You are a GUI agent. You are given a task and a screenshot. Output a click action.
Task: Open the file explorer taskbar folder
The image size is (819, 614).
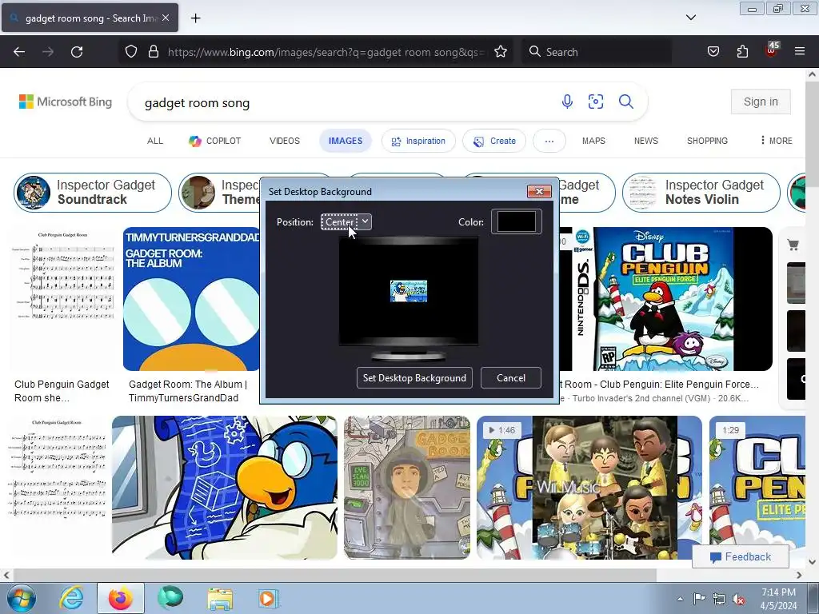tap(219, 598)
